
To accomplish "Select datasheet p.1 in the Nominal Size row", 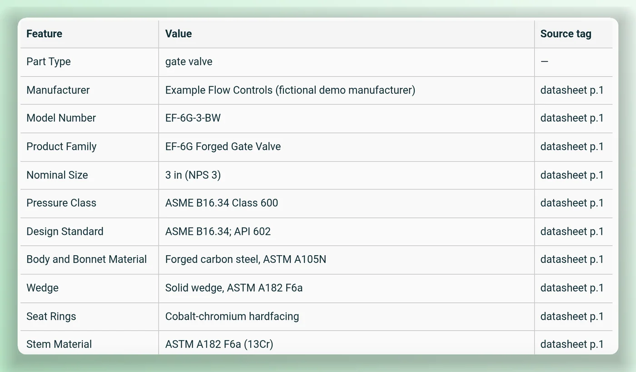I will (x=572, y=175).
